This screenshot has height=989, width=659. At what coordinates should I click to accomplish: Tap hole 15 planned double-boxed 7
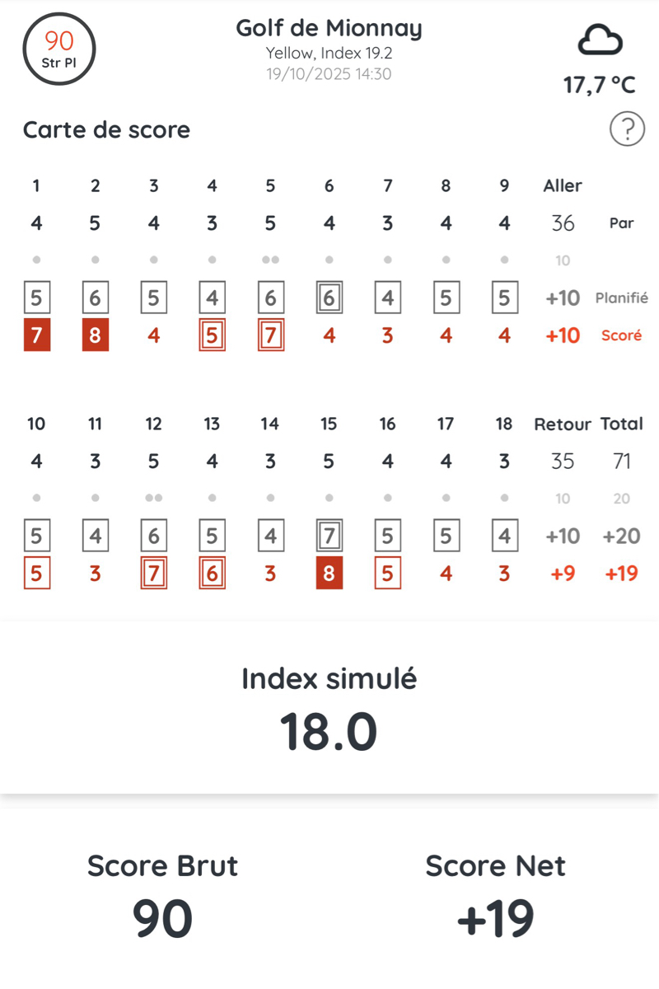(329, 537)
